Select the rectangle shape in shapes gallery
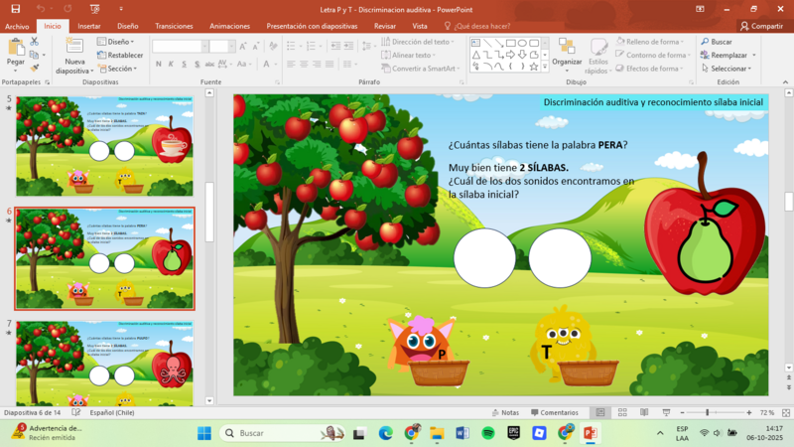Image resolution: width=794 pixels, height=447 pixels. click(x=510, y=43)
